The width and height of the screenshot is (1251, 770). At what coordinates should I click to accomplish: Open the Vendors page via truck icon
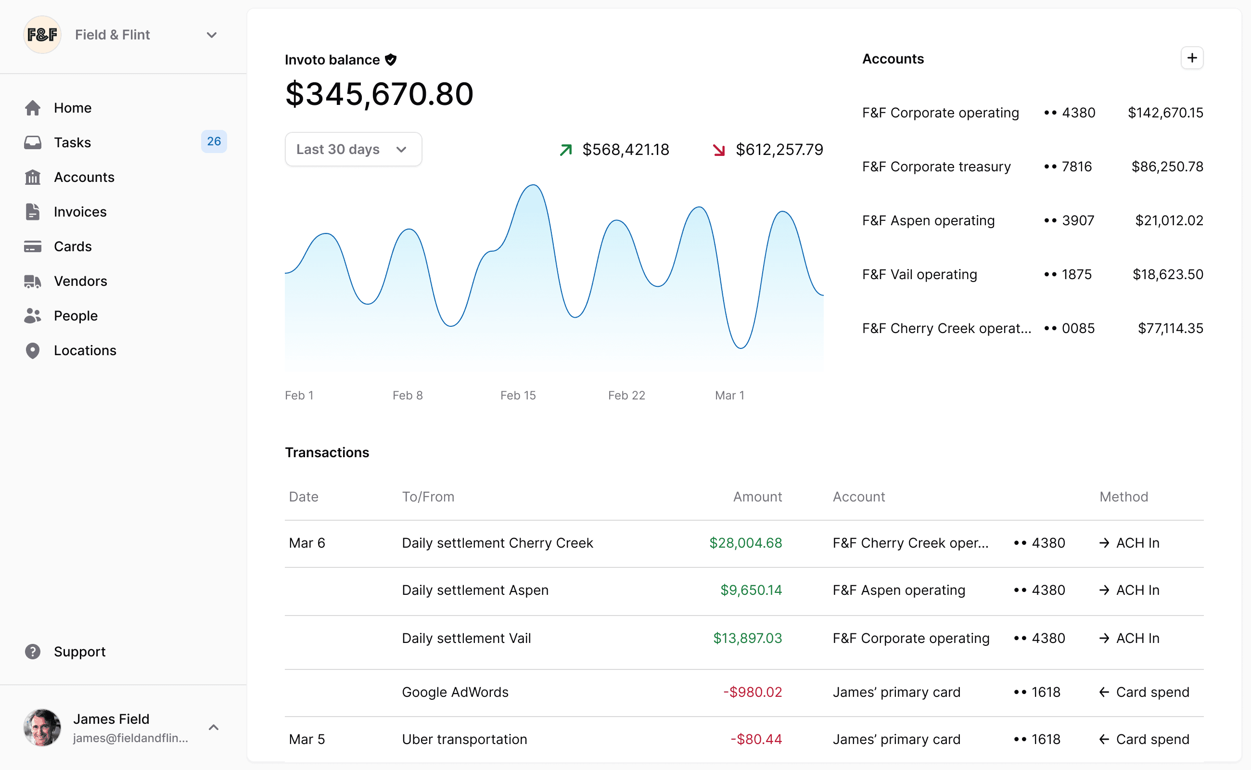coord(33,281)
